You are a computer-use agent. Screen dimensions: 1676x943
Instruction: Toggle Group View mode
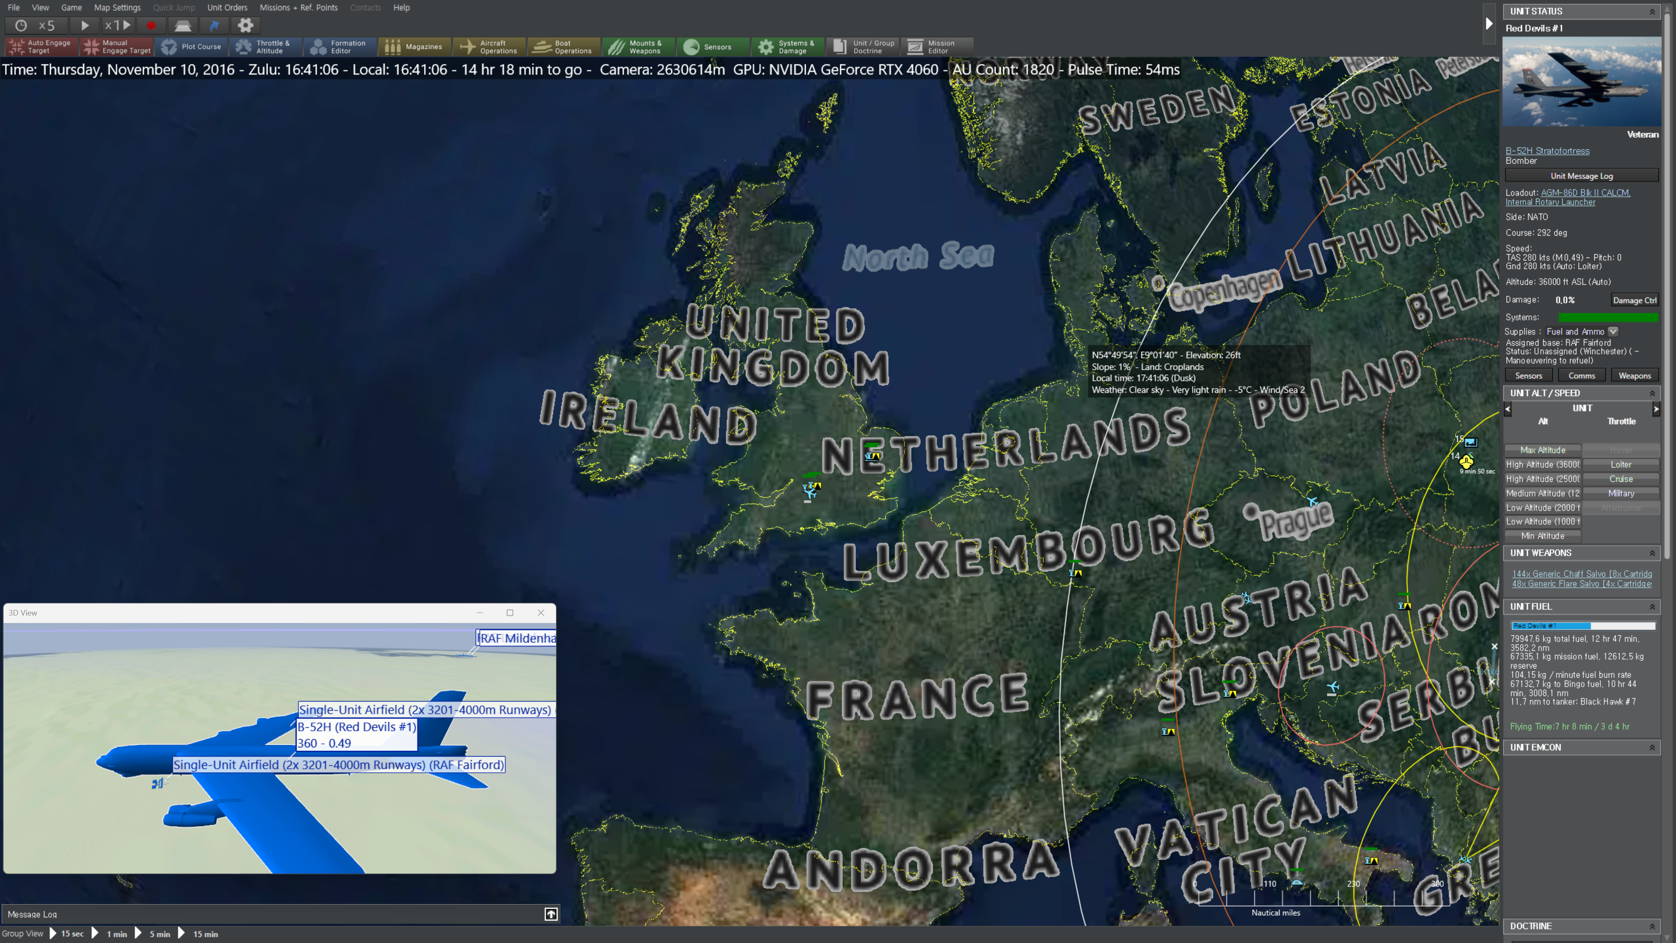coord(22,934)
